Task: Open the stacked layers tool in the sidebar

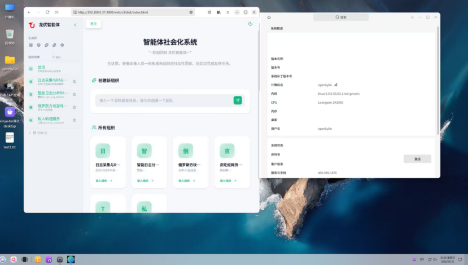Action: point(38,45)
